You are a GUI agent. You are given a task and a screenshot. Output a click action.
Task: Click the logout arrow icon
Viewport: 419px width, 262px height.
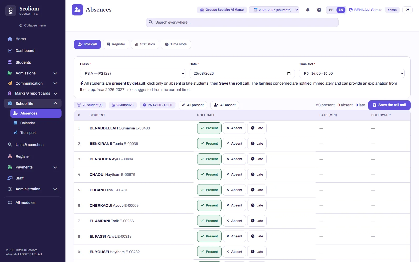407,10
